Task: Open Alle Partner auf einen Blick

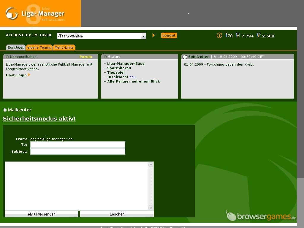Action: [133, 81]
